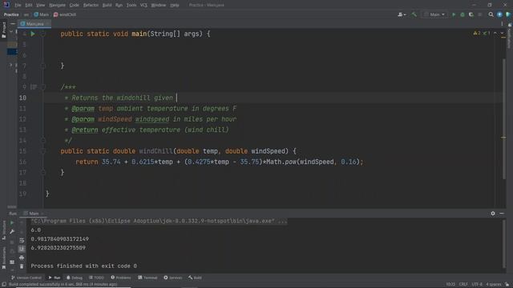Click the windChill method breadcrumb

point(65,14)
